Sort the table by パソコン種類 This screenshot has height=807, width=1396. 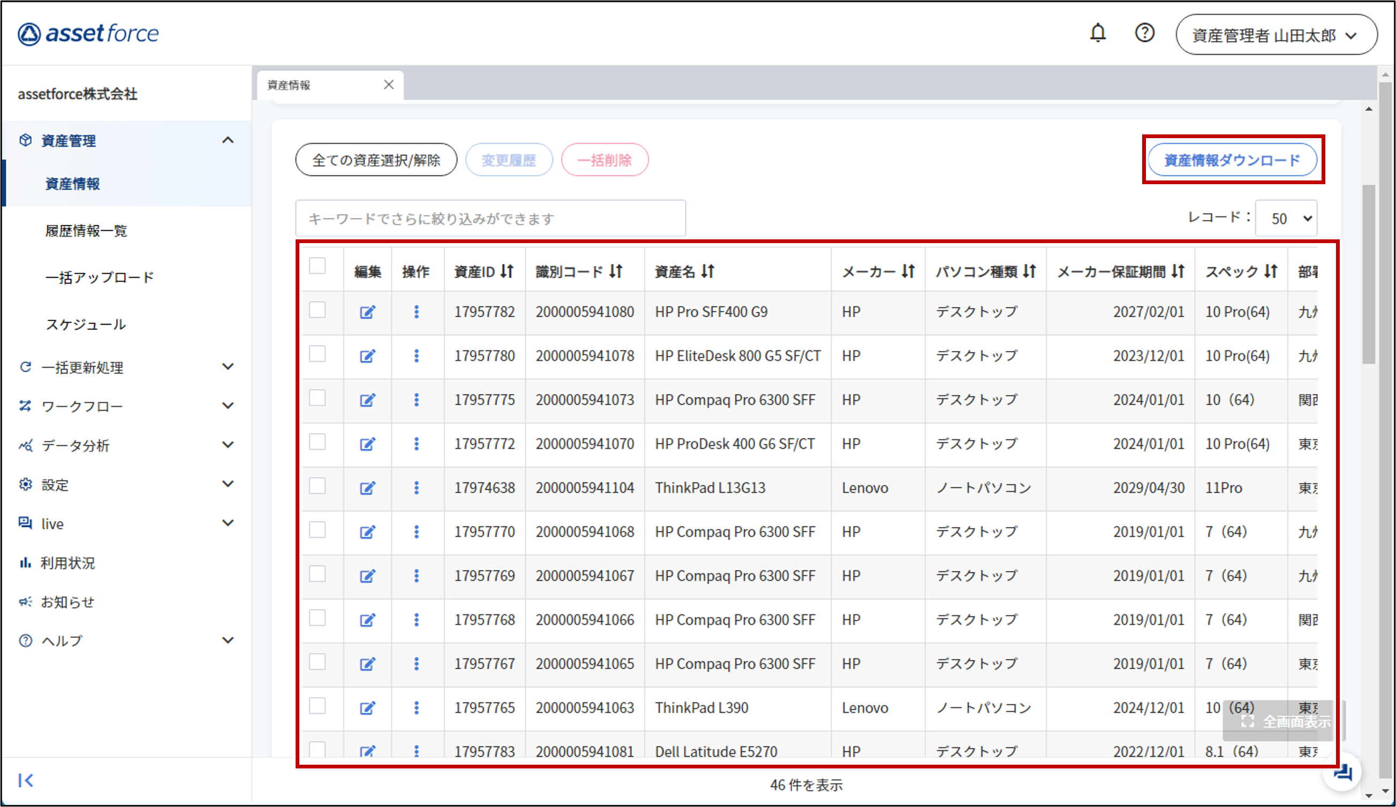(x=1029, y=271)
